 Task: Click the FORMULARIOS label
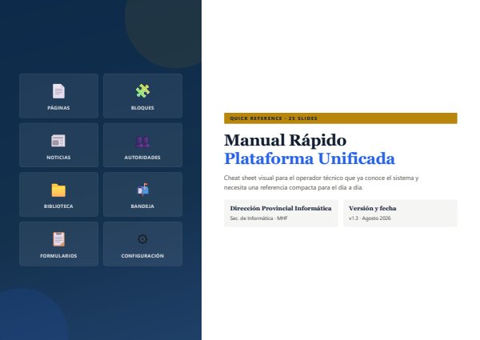tap(58, 255)
